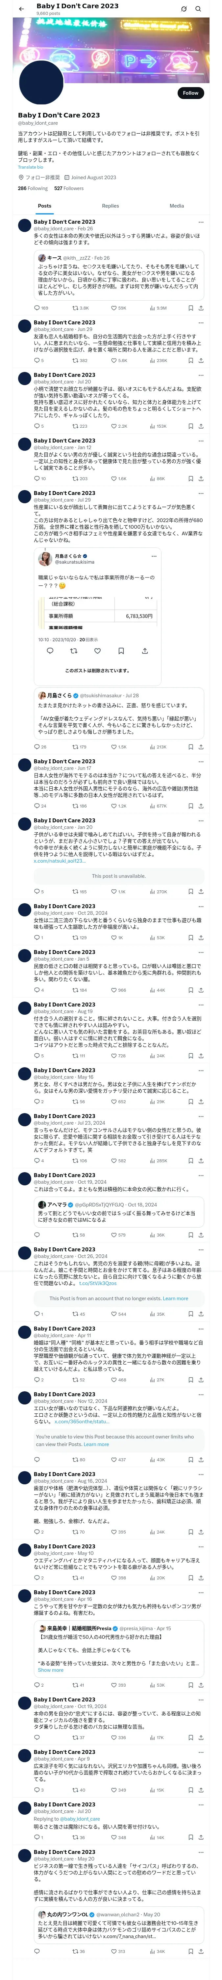Open search from the top bar

[x=198, y=9]
